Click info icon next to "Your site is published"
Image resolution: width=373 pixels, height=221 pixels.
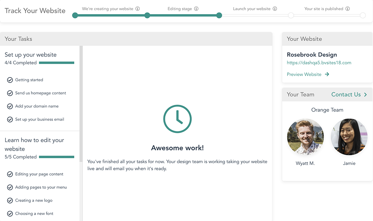tap(348, 9)
